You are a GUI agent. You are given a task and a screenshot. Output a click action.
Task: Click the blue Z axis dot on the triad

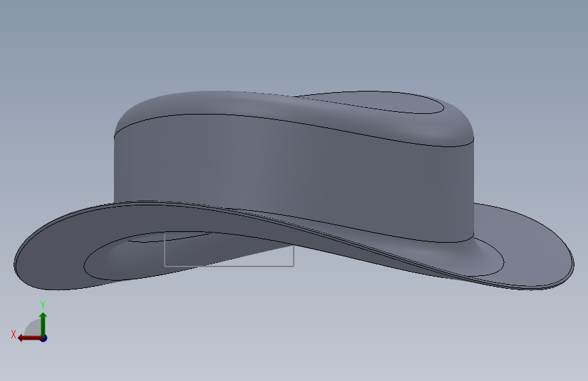[x=44, y=338]
